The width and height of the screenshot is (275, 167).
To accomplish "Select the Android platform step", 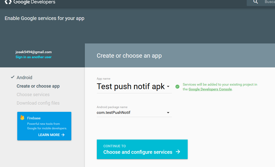I will (24, 77).
